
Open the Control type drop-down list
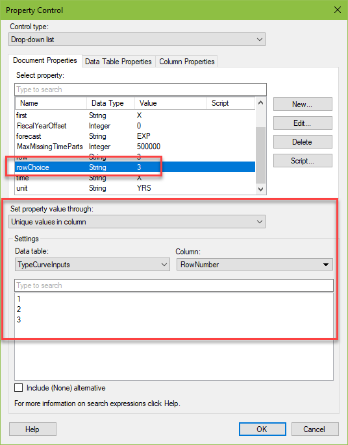tap(137, 40)
